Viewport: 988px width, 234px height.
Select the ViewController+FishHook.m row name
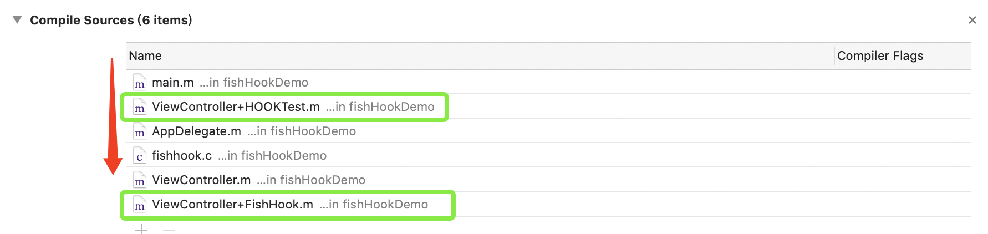coord(232,205)
